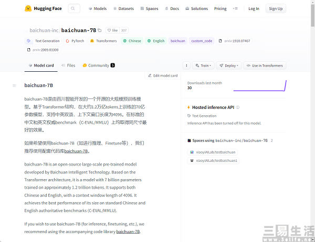This screenshot has height=242, width=315.
Task: Open the table of contents menu icon
Action: [x=15, y=85]
